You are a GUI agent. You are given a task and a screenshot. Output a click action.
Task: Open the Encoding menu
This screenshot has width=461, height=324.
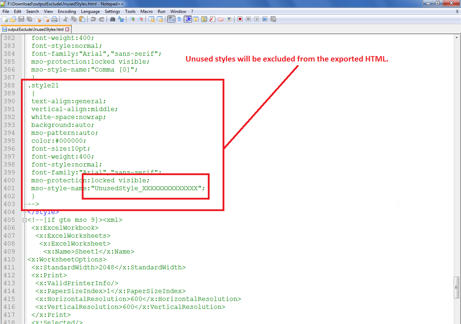[67, 11]
